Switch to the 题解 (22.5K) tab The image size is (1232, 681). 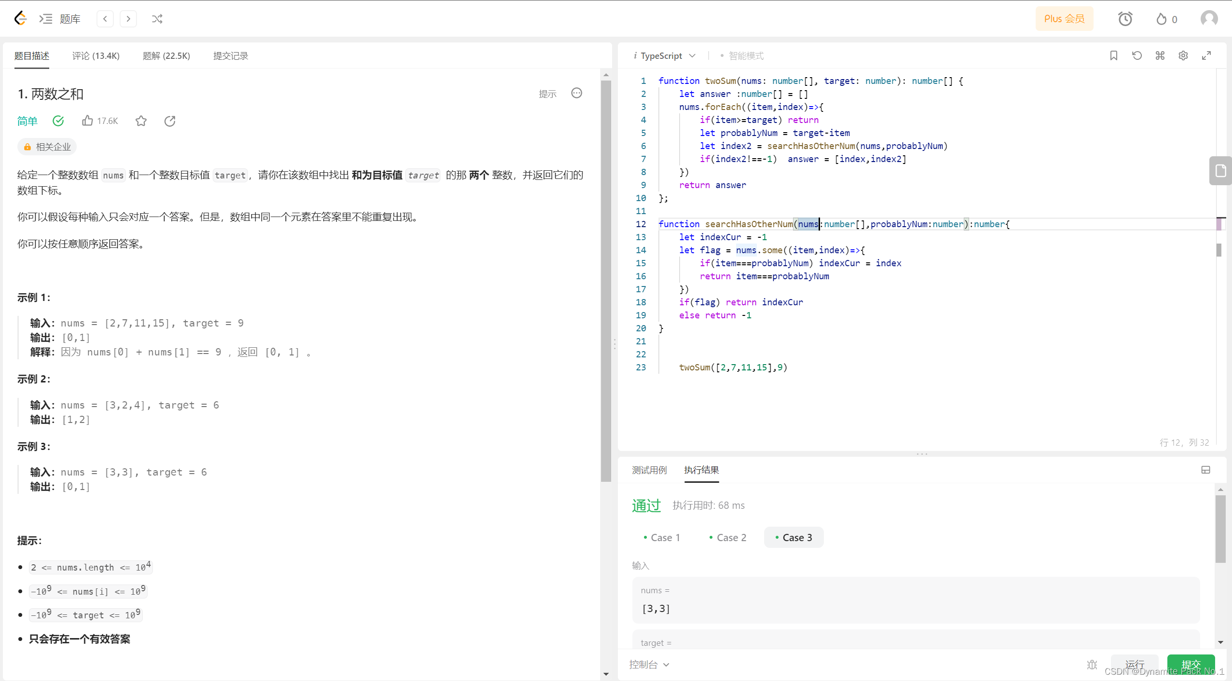tap(166, 56)
